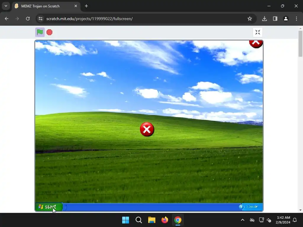Click the red error X at top-right of stage
Screen dimensions: 303x227
[256, 44]
